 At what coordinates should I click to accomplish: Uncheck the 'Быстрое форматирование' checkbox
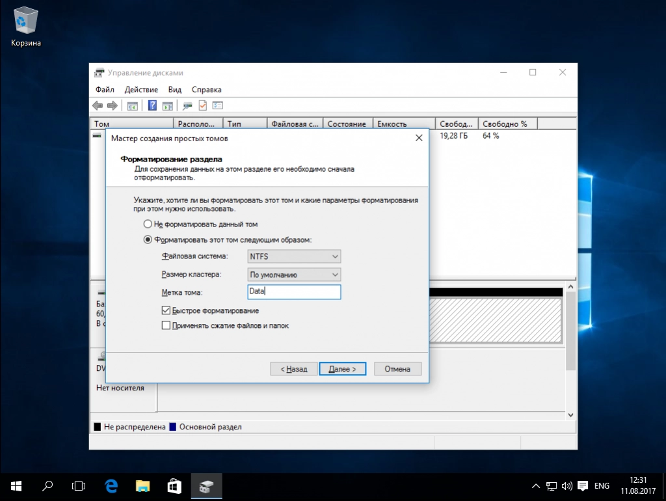166,311
